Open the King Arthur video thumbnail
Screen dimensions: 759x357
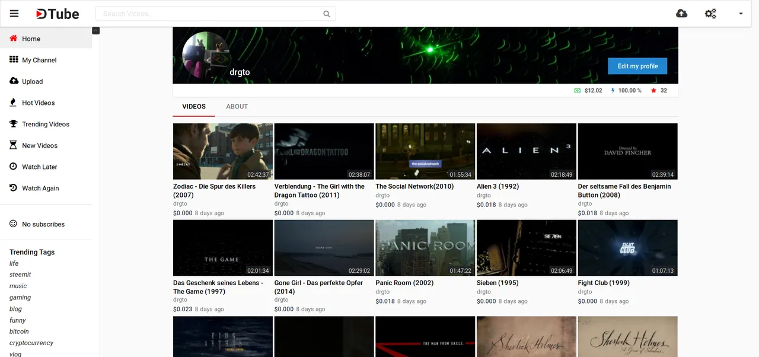[x=223, y=337]
